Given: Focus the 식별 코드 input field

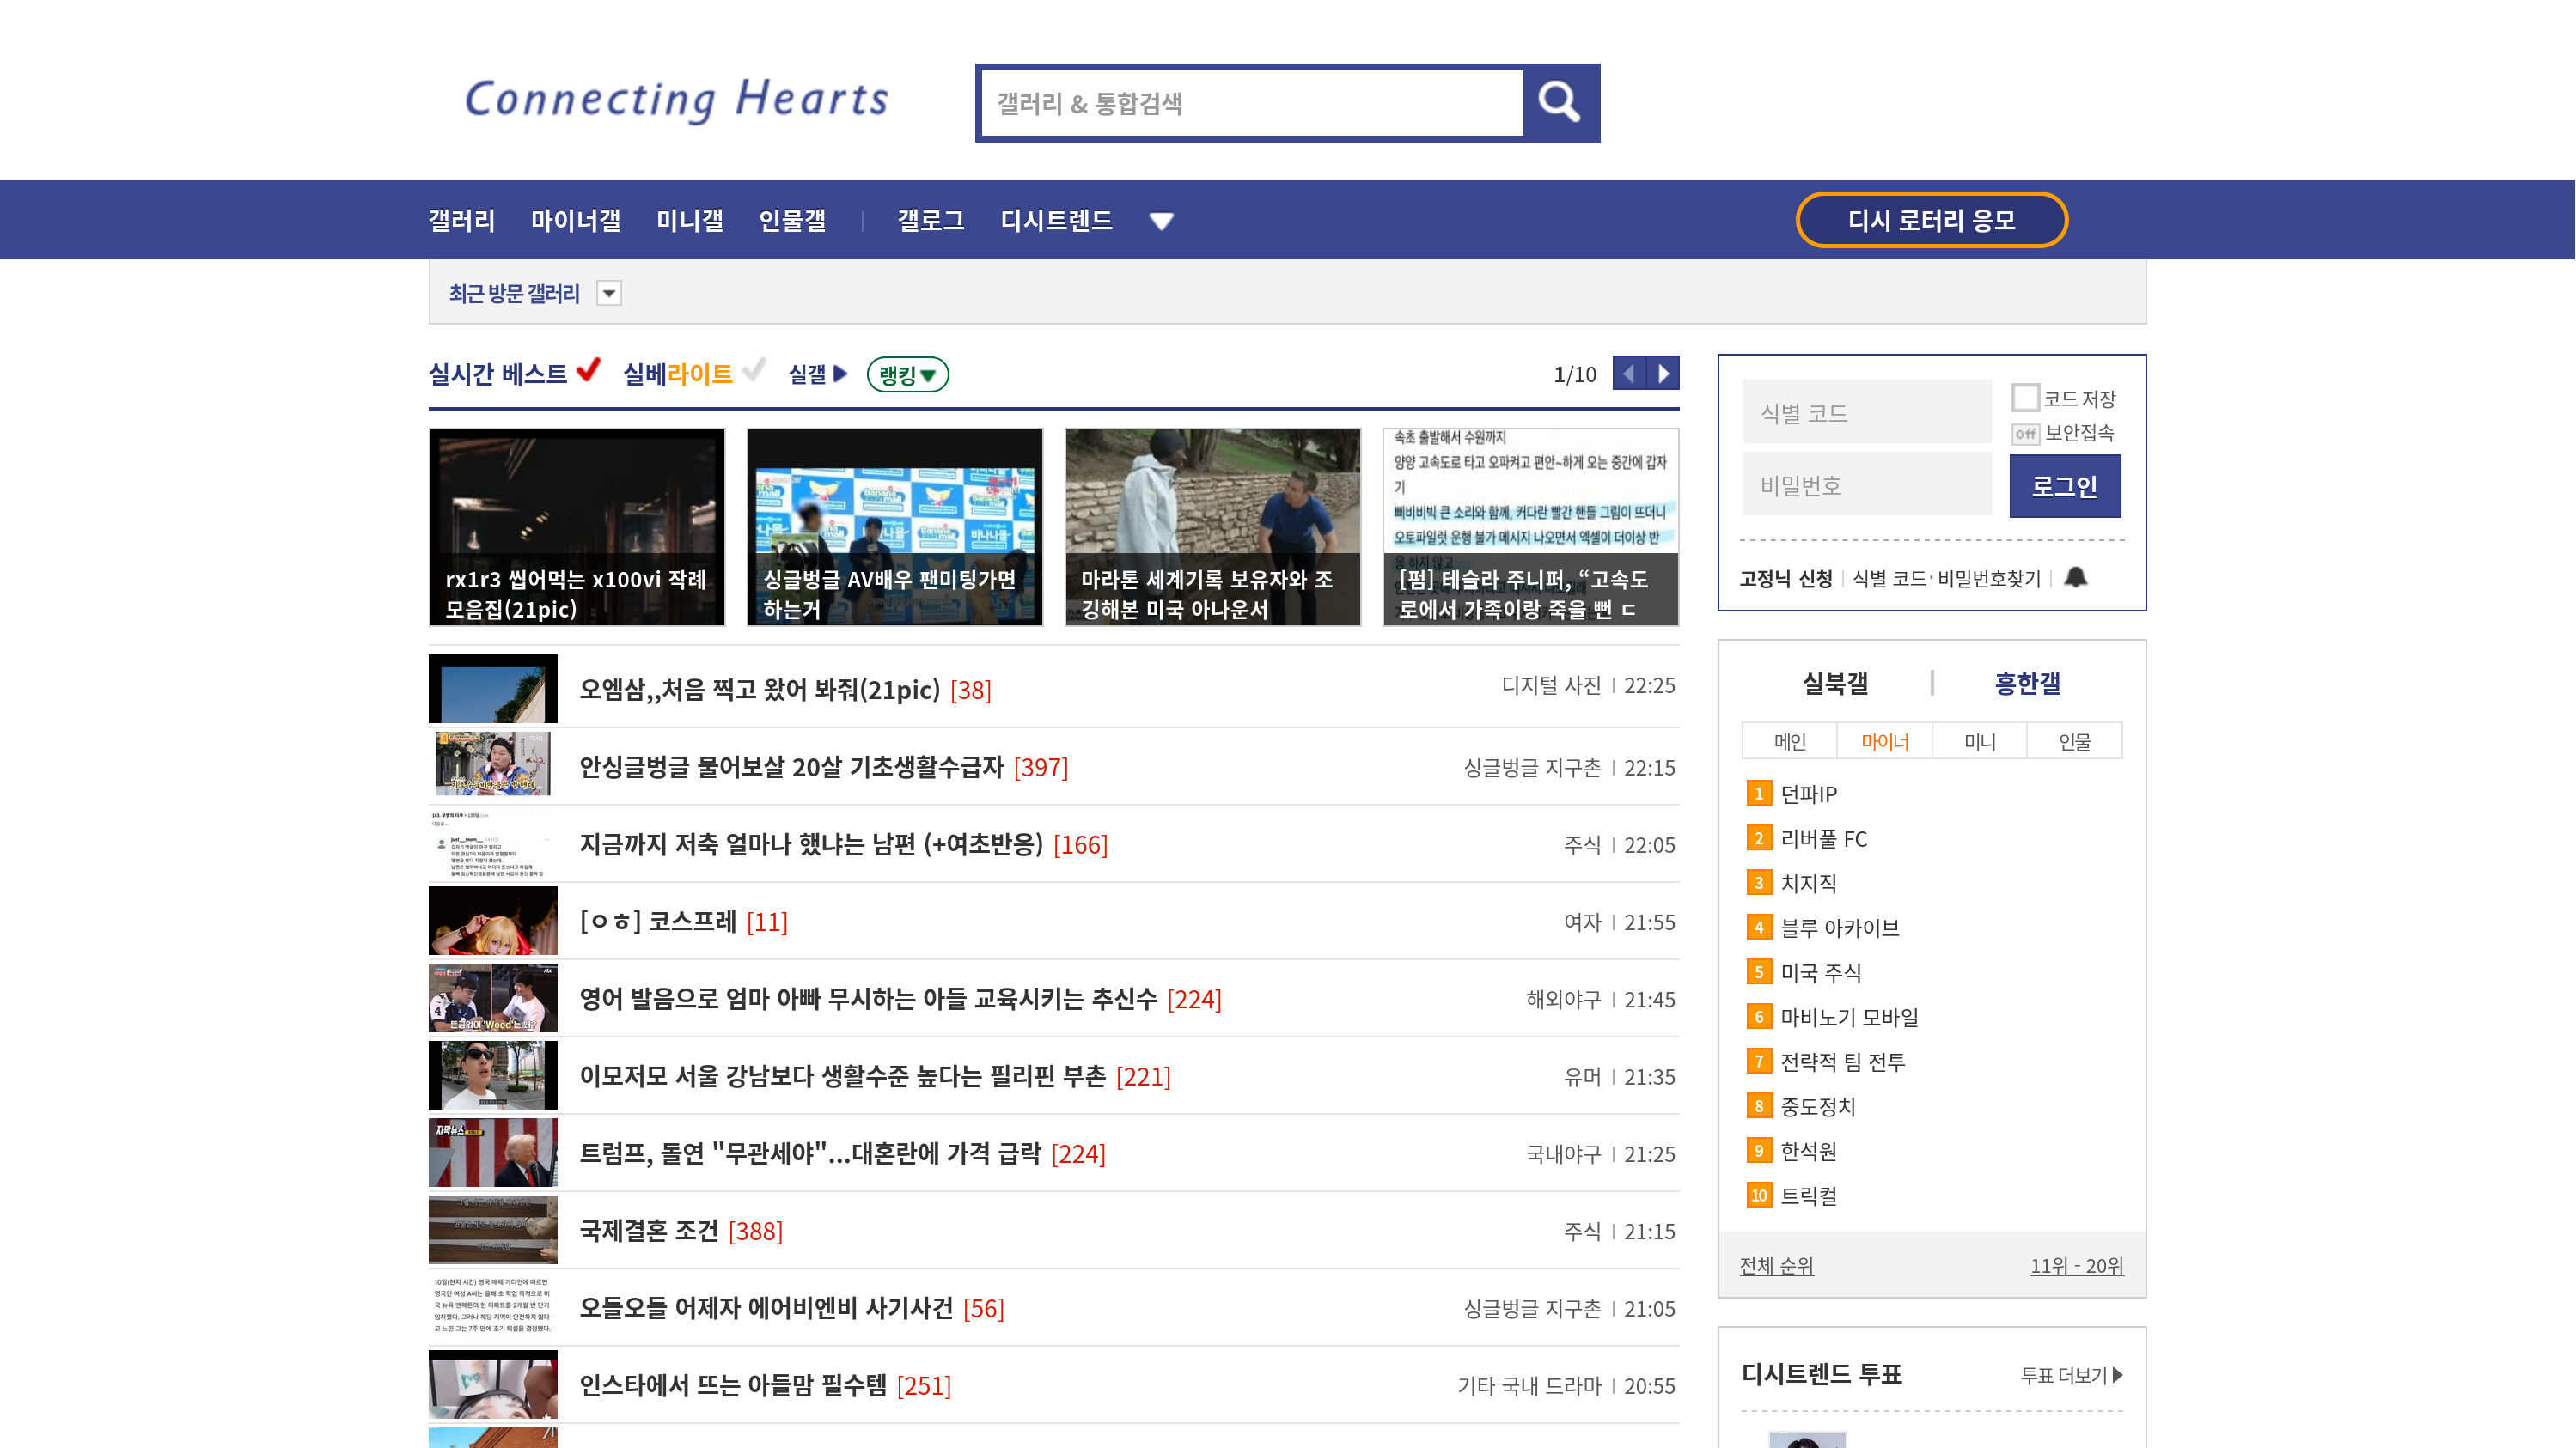Looking at the screenshot, I should (x=1868, y=411).
